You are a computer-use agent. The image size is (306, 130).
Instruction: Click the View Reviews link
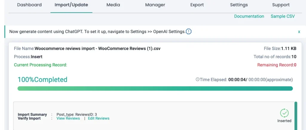pyautogui.click(x=68, y=118)
